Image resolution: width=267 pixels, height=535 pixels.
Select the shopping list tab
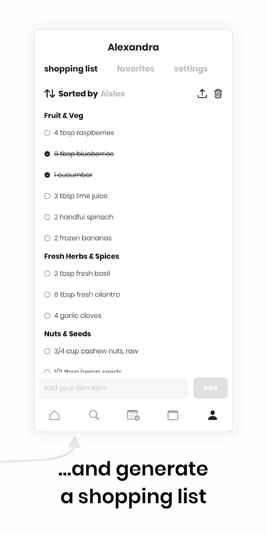(71, 69)
